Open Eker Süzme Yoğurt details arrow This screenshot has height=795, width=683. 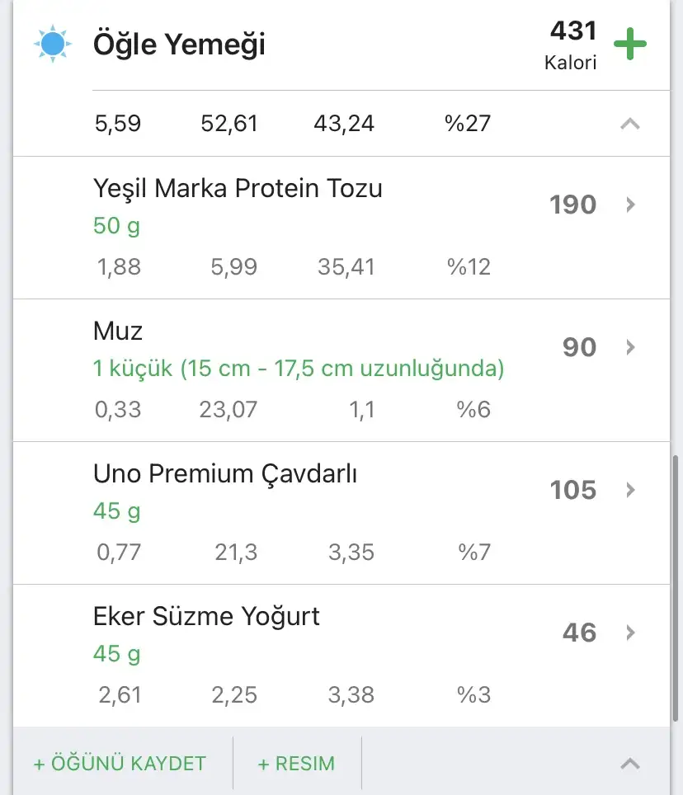click(x=631, y=633)
